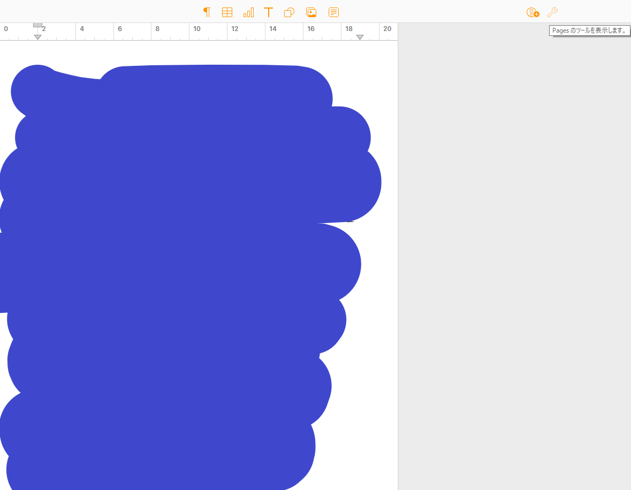Click the ruler at the 6 mark
Screen dimensions: 631x490
point(120,29)
